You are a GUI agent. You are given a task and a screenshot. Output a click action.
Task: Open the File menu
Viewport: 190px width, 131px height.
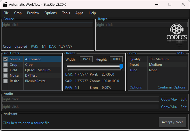click(x=6, y=13)
